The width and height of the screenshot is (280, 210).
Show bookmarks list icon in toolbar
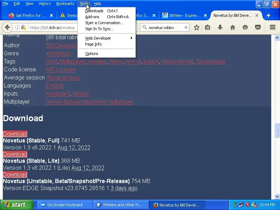point(208,28)
